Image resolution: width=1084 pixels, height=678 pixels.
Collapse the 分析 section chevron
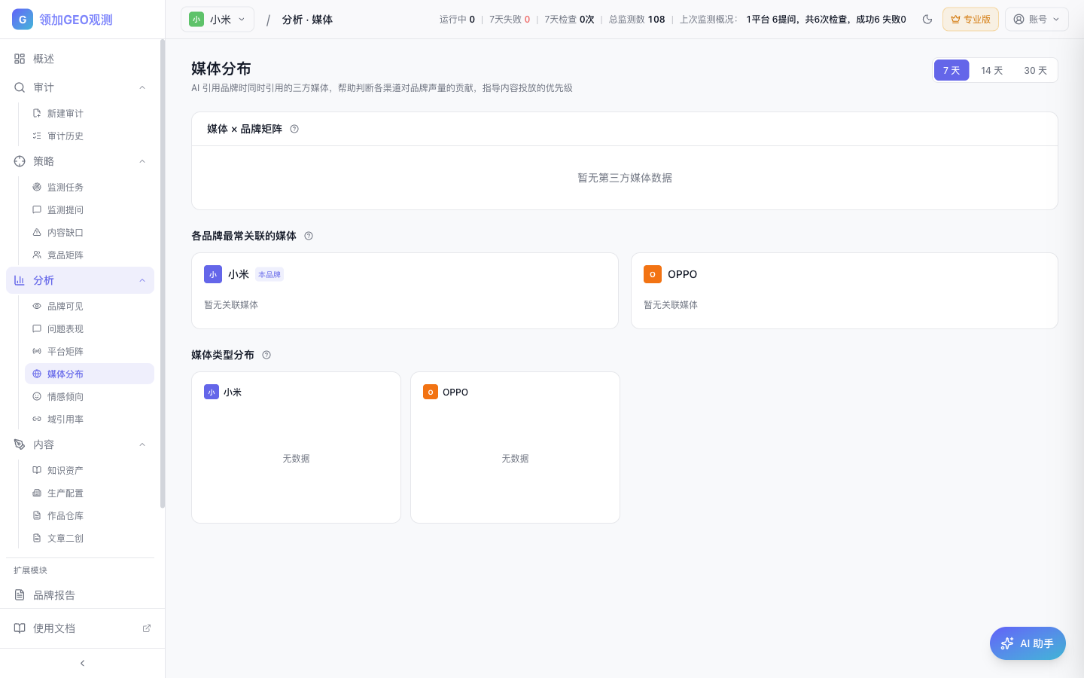142,280
